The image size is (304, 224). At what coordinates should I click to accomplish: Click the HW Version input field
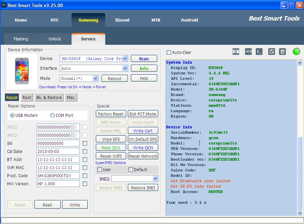pos(58,184)
